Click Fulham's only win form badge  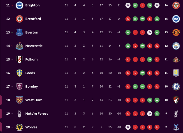[149, 59]
